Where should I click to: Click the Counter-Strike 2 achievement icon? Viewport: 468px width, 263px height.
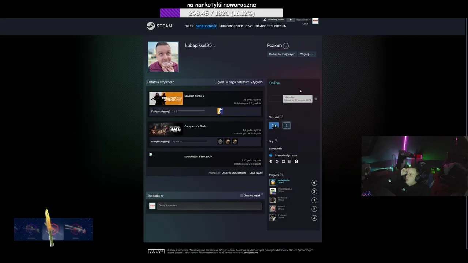click(220, 111)
